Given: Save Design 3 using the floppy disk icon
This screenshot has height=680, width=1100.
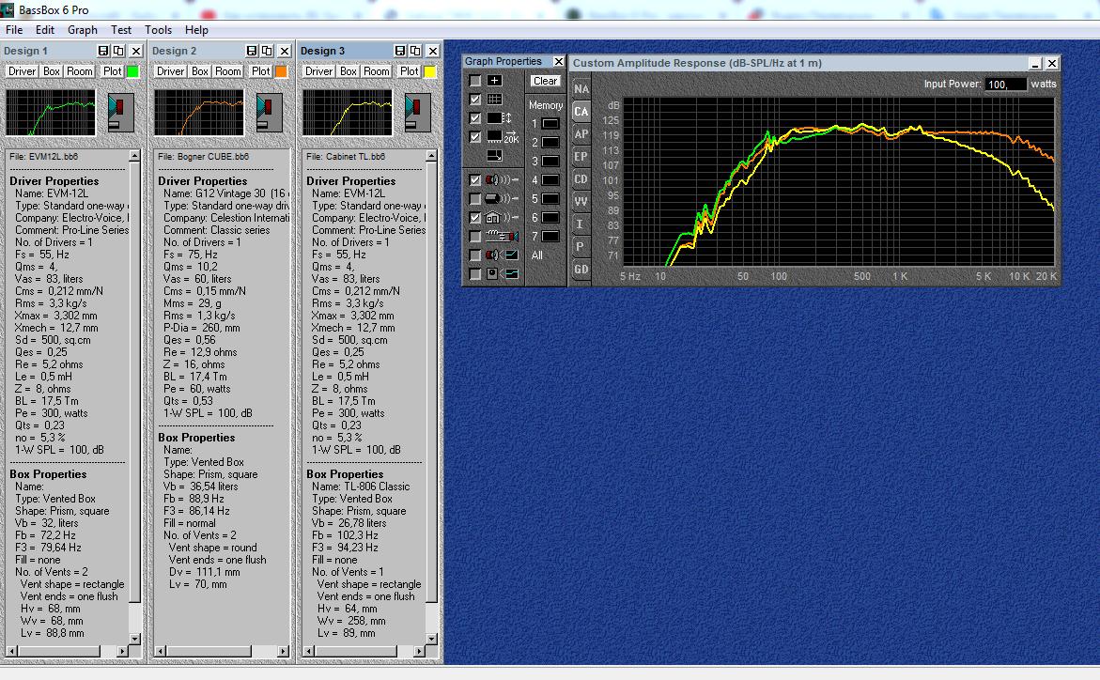Looking at the screenshot, I should (400, 51).
